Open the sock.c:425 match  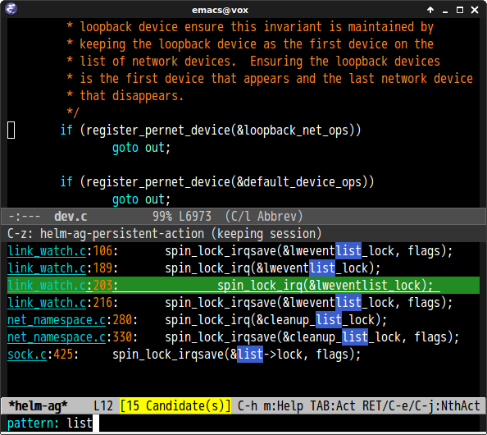(x=243, y=355)
